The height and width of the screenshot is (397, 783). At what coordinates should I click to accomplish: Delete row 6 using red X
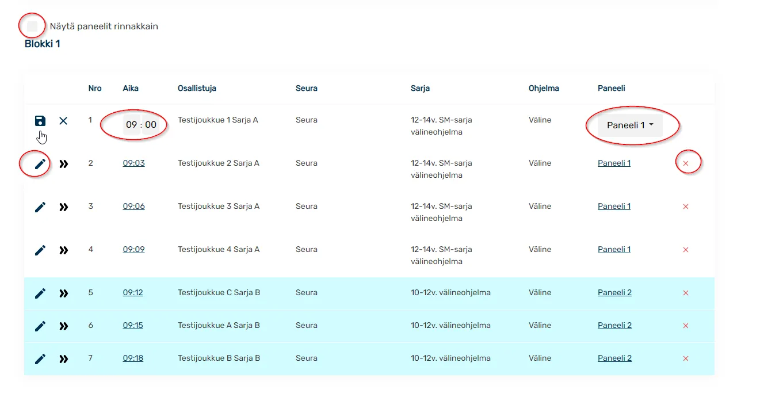685,326
